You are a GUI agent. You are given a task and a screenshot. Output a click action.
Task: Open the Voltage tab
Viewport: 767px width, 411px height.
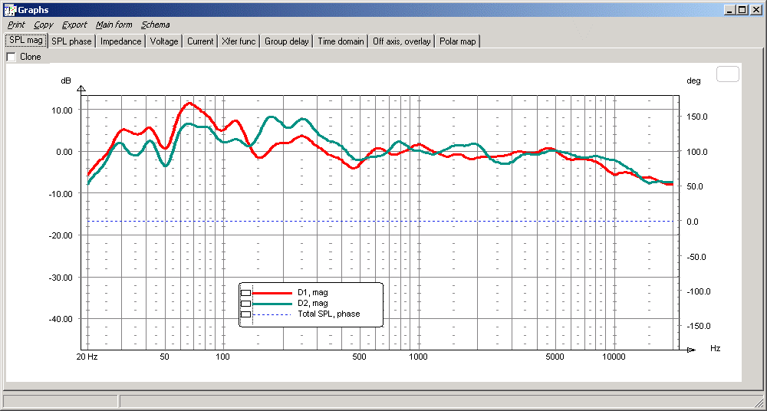tap(164, 41)
